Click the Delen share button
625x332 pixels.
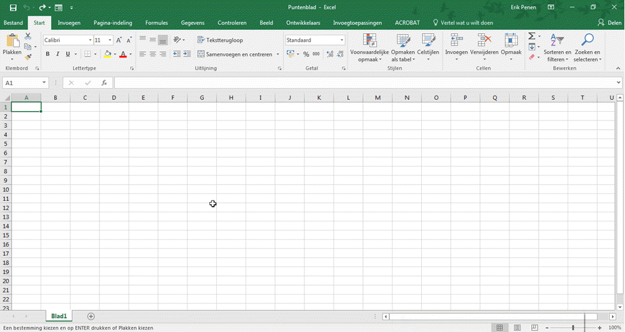point(609,22)
